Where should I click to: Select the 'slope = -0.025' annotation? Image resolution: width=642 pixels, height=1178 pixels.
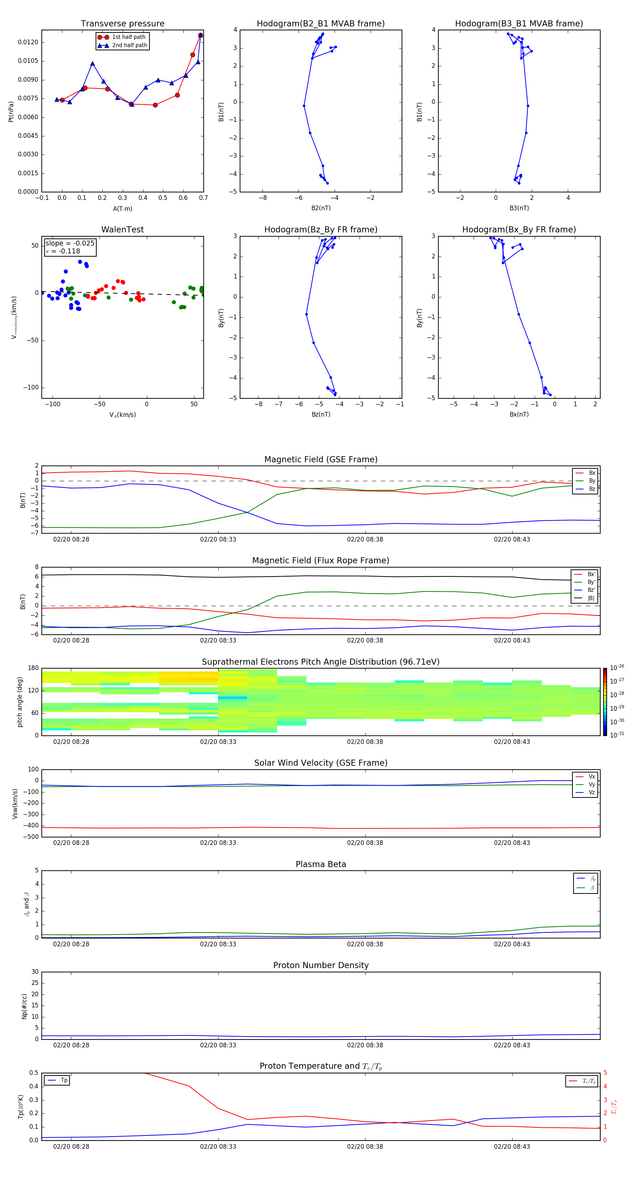(x=70, y=243)
